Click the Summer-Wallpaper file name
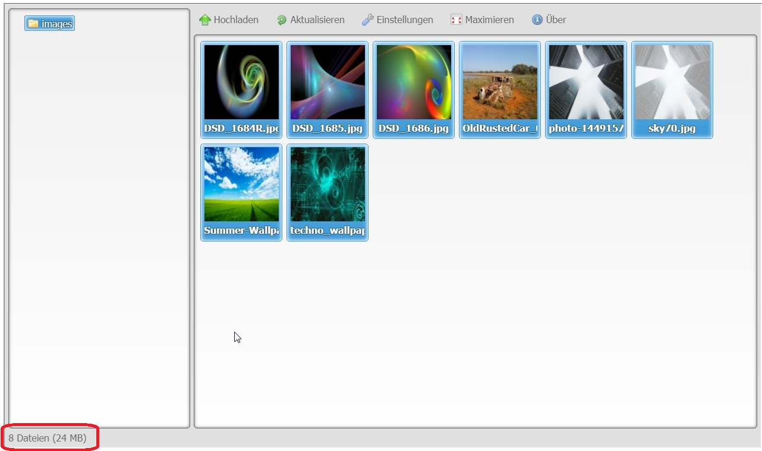Viewport: 762px width, 451px height. pyautogui.click(x=241, y=230)
